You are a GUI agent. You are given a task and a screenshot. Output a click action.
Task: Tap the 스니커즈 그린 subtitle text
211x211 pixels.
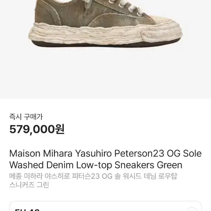point(29,185)
